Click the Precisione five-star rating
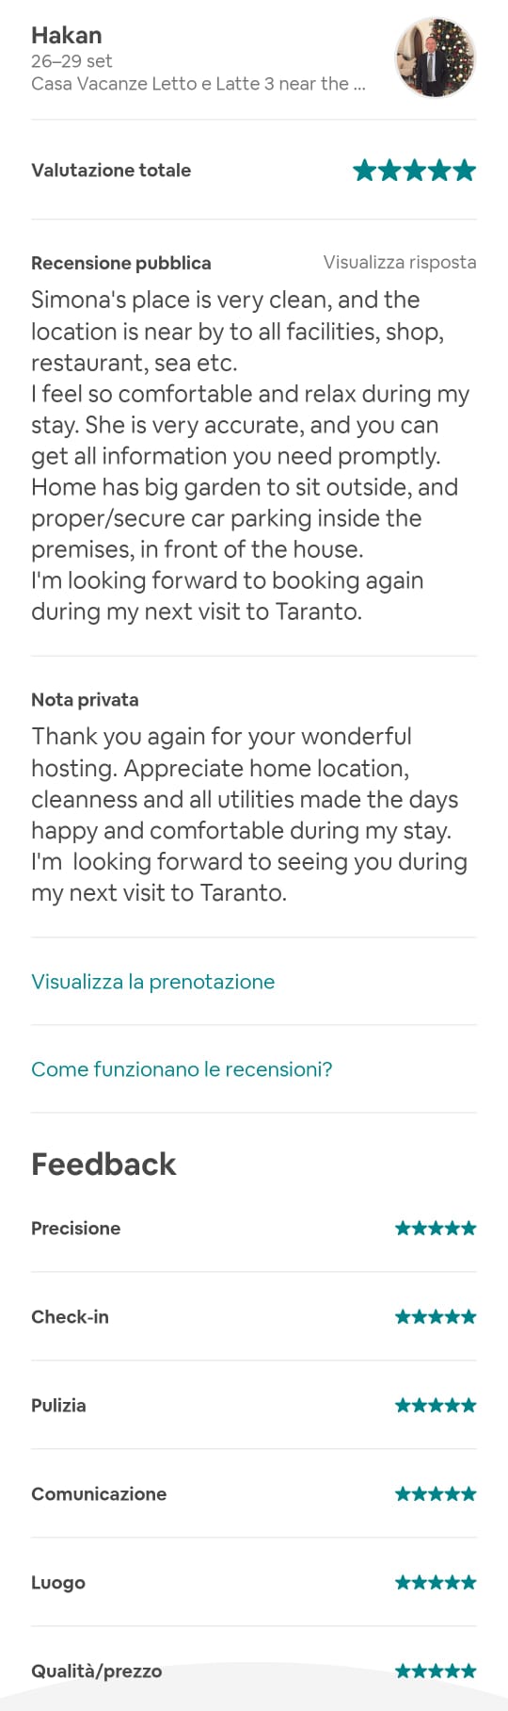Viewport: 508px width, 1711px height. pyautogui.click(x=436, y=1228)
